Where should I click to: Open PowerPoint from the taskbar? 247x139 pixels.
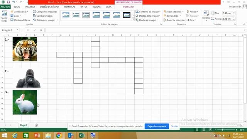(37, 136)
